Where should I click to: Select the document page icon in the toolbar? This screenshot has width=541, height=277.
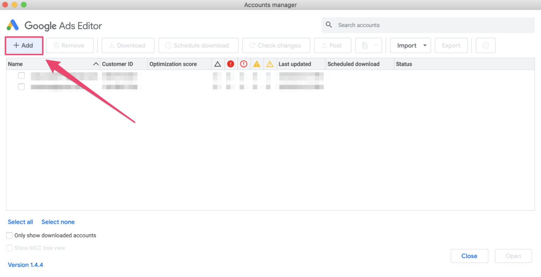click(x=365, y=45)
